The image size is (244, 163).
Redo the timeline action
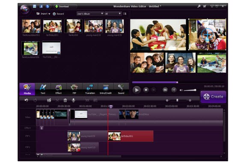pos(36,100)
